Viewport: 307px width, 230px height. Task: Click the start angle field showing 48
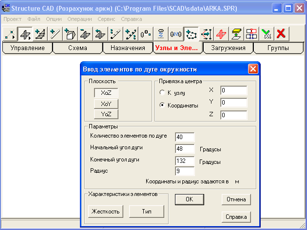(185, 149)
